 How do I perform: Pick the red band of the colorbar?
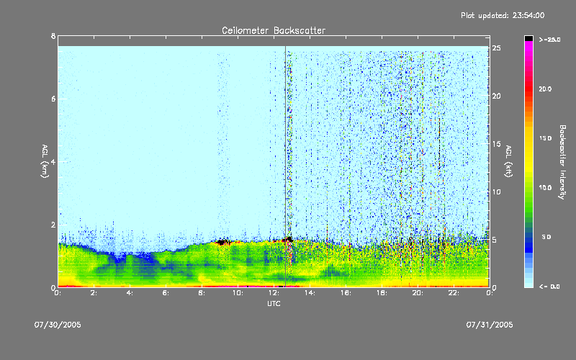coord(528,89)
